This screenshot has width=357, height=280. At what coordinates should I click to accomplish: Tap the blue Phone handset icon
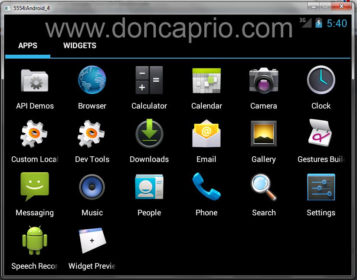point(206,186)
